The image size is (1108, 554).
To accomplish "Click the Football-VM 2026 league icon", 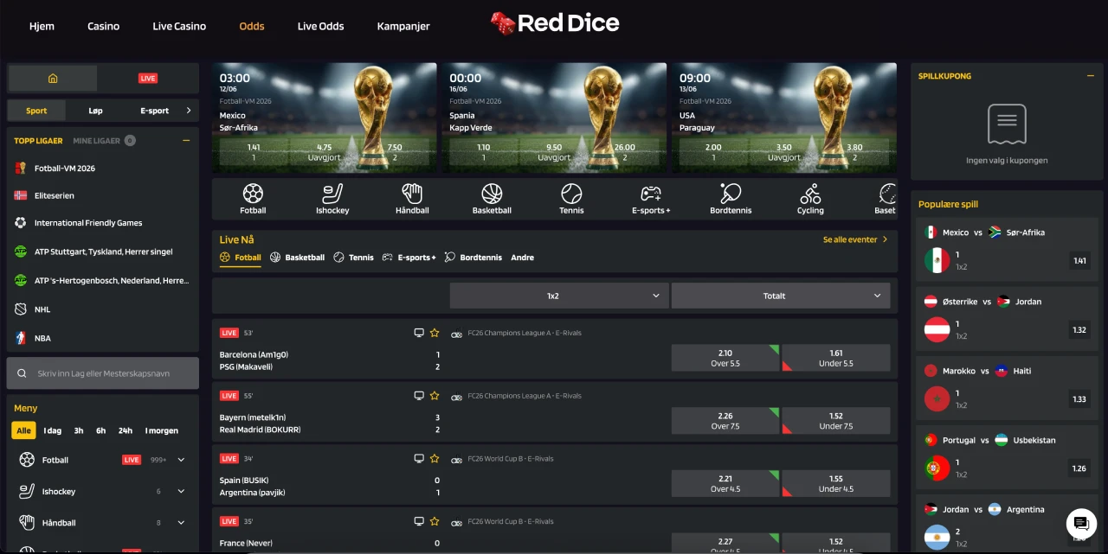I will [x=21, y=169].
